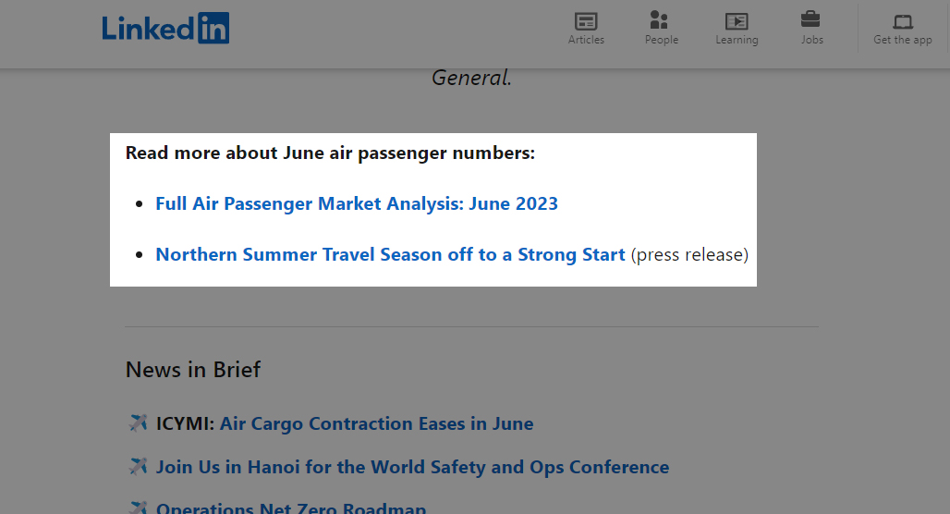
Task: Click the Get the app laptop icon
Action: click(x=903, y=22)
